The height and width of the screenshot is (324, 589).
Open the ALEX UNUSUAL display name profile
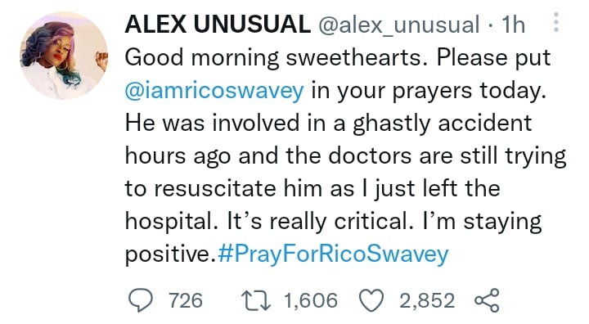(x=218, y=25)
